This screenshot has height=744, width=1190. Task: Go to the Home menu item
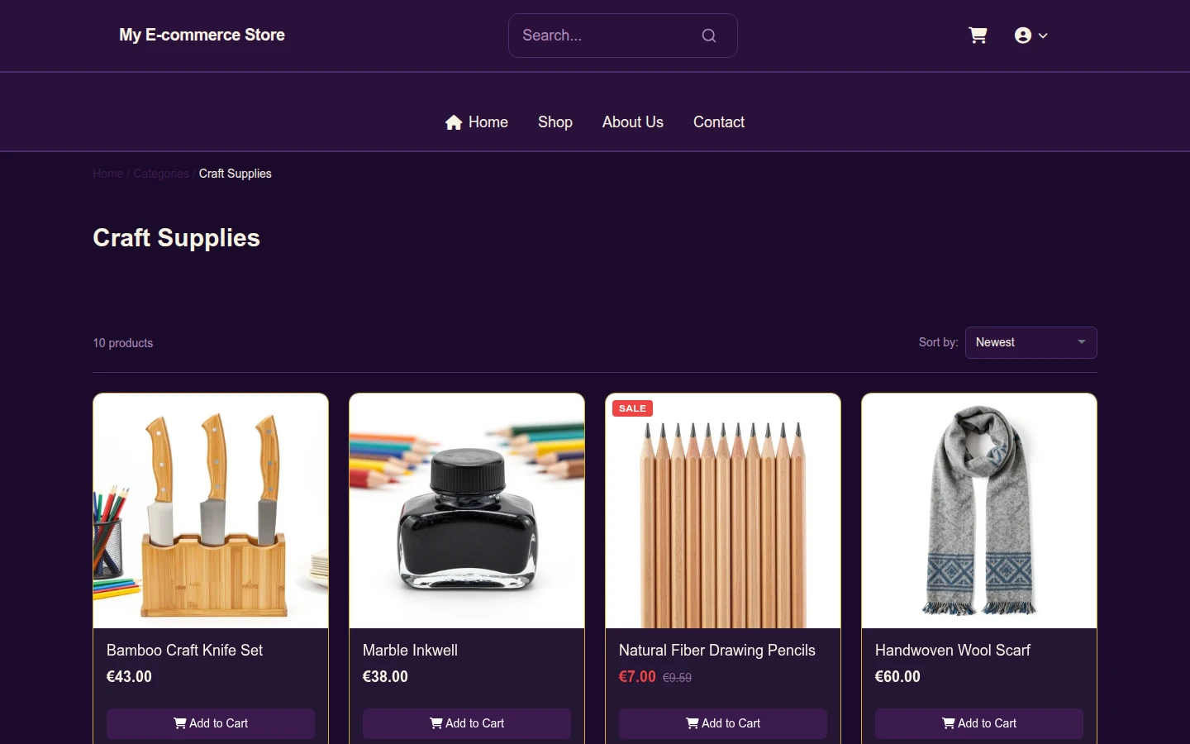(x=477, y=122)
